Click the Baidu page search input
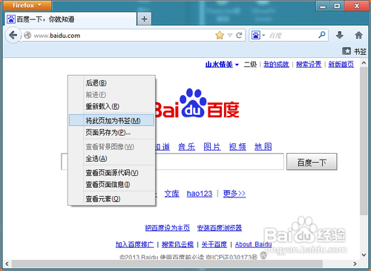Screen dimensions: 371x271 (172, 161)
